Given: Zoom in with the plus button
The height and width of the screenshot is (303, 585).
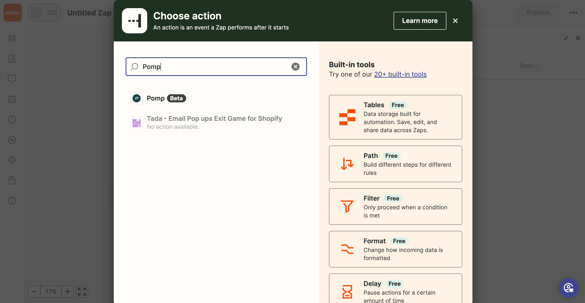Looking at the screenshot, I should (x=68, y=292).
